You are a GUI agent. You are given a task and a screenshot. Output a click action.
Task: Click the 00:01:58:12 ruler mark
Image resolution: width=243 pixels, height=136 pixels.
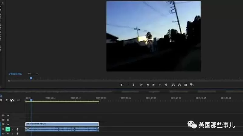pos(226,98)
